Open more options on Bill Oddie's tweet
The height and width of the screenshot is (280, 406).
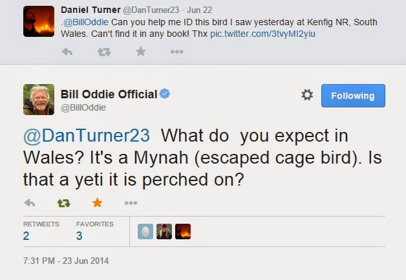click(131, 203)
